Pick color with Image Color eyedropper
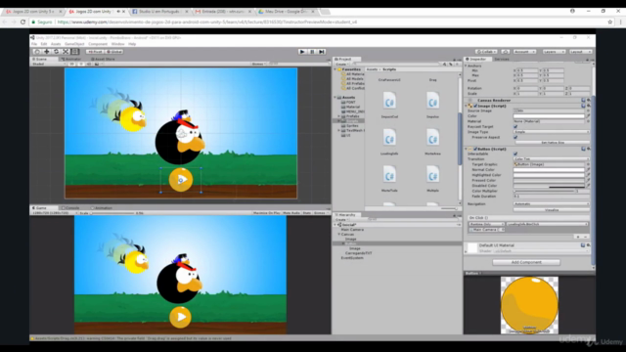This screenshot has height=352, width=626. click(x=588, y=116)
